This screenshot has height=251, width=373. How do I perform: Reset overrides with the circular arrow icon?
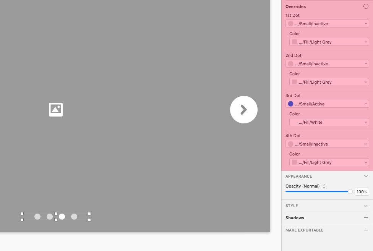click(x=366, y=6)
